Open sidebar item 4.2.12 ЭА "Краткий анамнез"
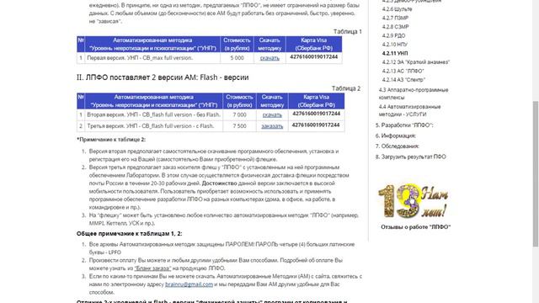This screenshot has width=539, height=303. [x=416, y=62]
